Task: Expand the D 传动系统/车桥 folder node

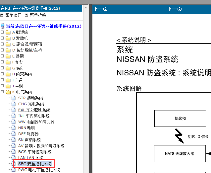Action: point(2,50)
